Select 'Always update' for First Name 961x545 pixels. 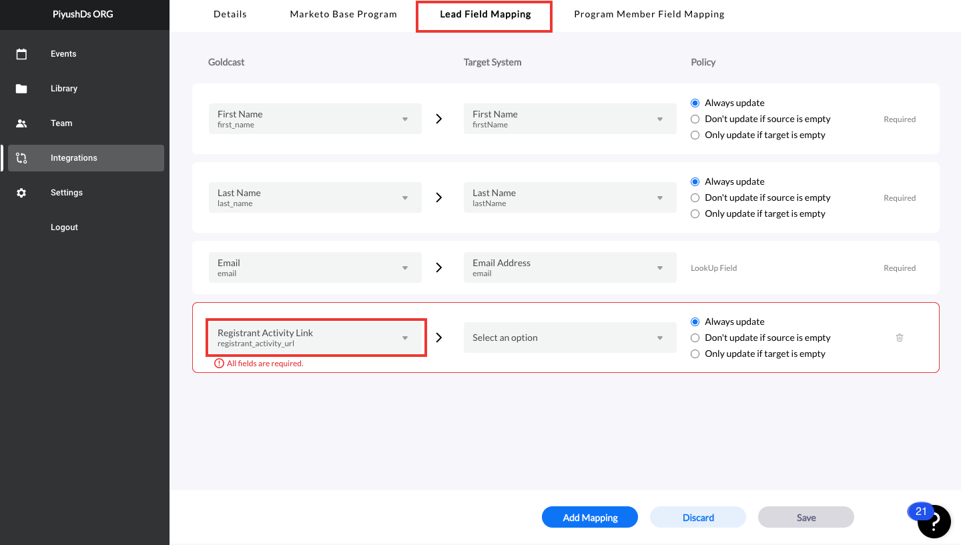tap(695, 103)
